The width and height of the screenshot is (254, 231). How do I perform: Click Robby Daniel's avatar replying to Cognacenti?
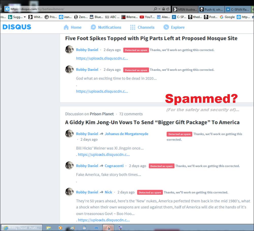point(70,166)
